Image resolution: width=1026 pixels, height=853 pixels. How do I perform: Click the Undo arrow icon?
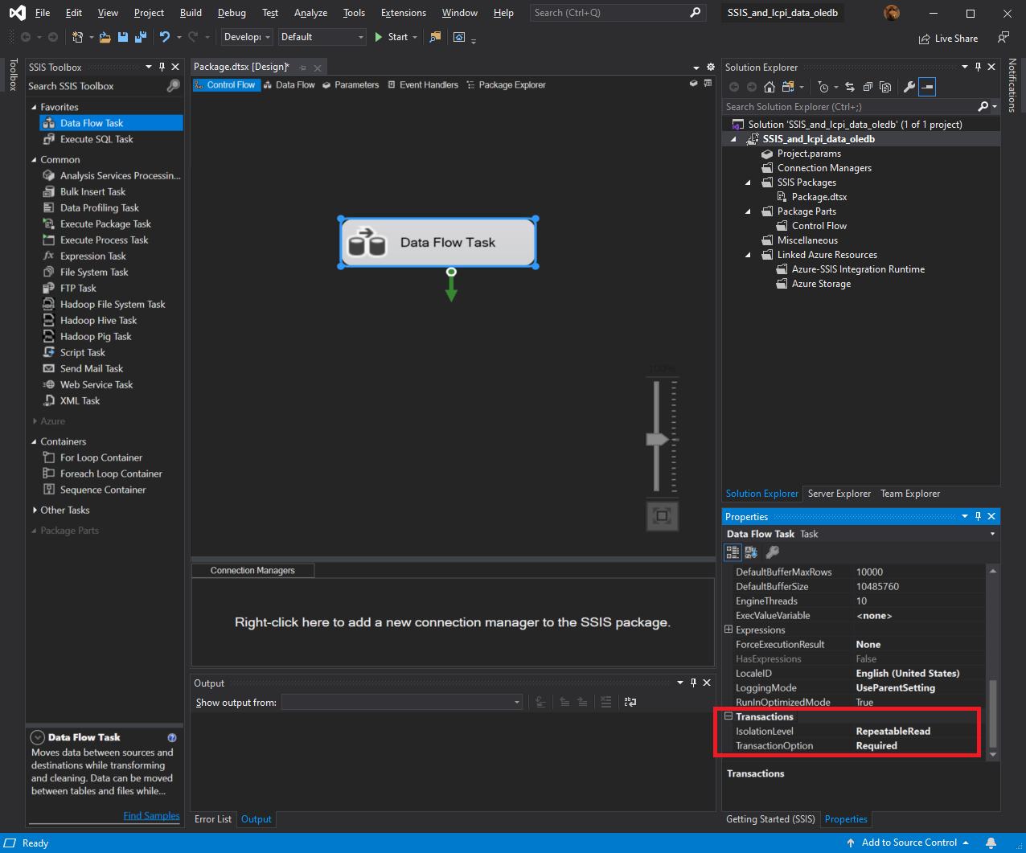[165, 37]
